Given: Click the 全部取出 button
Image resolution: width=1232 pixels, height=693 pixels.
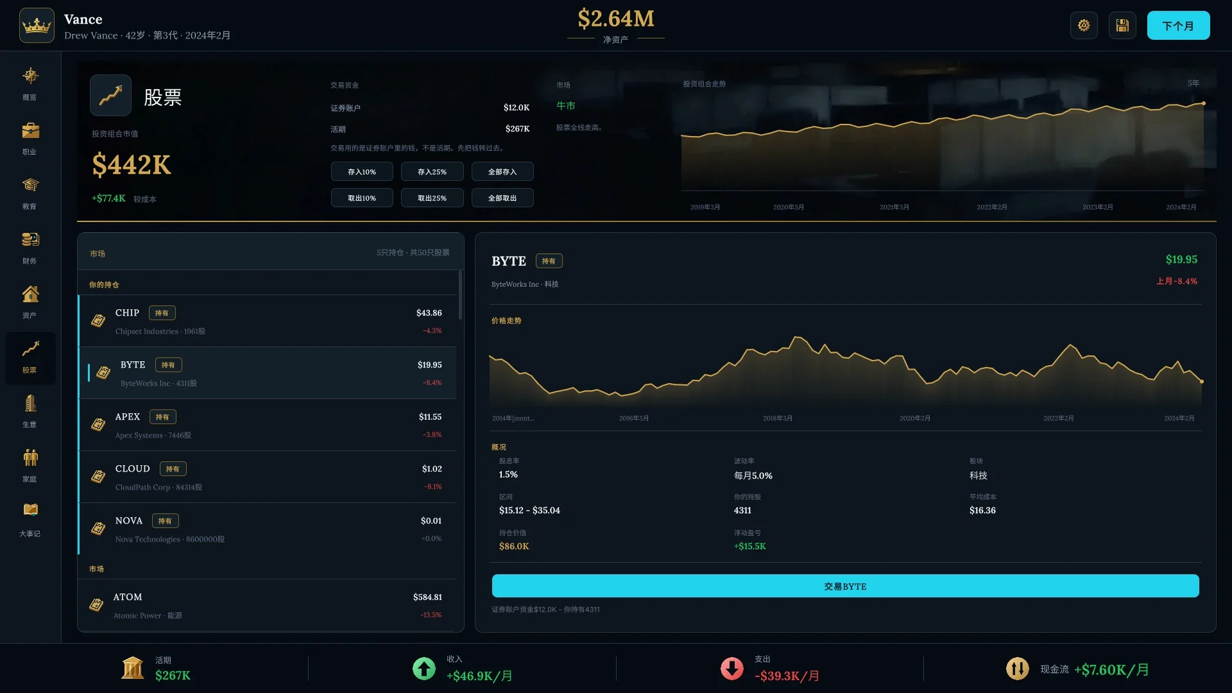Looking at the screenshot, I should [502, 198].
